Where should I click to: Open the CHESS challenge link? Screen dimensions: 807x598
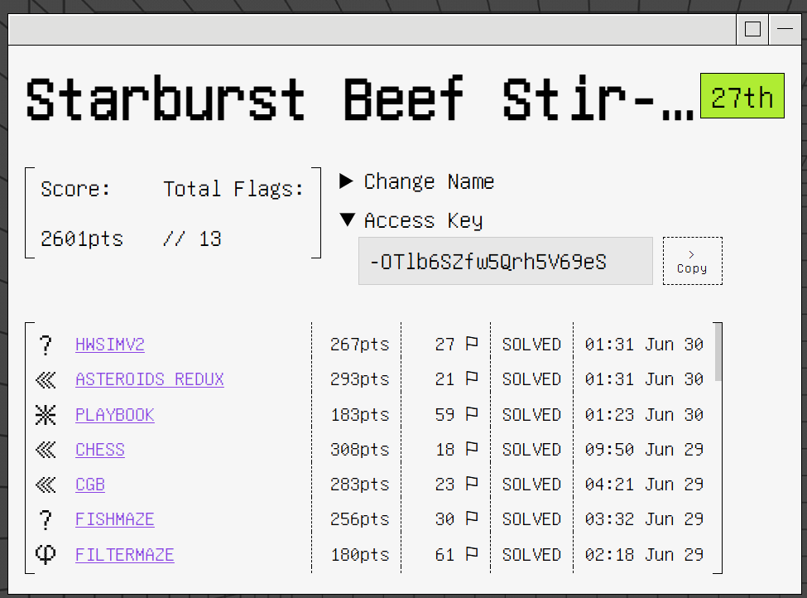(x=100, y=451)
